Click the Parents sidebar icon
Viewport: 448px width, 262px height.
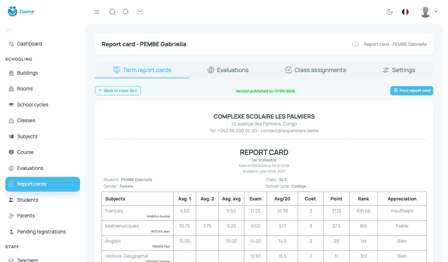click(x=11, y=216)
